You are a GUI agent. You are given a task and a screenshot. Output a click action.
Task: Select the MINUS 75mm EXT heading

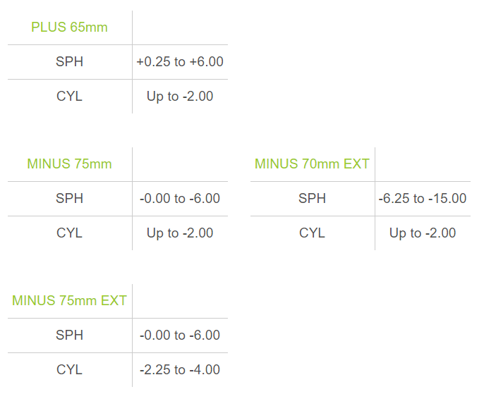pos(69,300)
